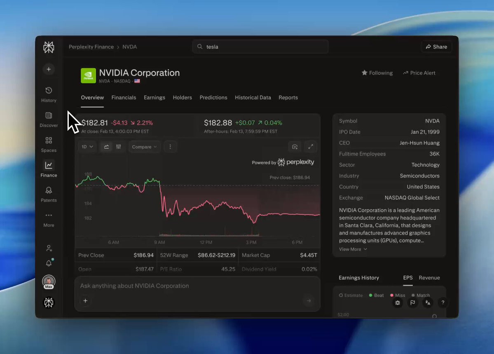Viewport: 494px width, 354px height.
Task: Select Revenue tab in Earnings History
Action: click(429, 278)
